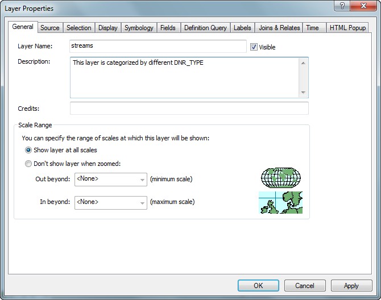Close the Layer Properties dialog
Image resolution: width=381 pixels, height=300 pixels.
point(363,6)
